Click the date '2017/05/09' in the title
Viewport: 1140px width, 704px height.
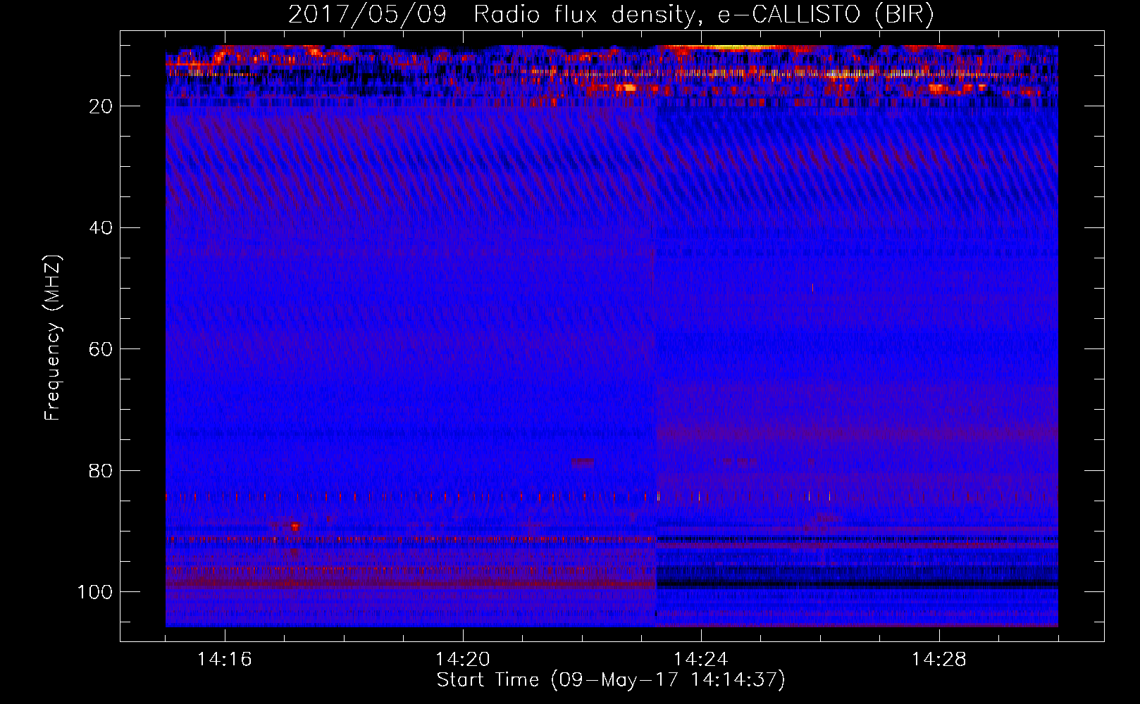(x=367, y=15)
